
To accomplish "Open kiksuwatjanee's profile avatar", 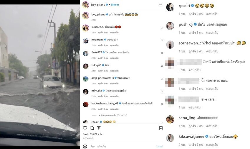I will [170, 138].
